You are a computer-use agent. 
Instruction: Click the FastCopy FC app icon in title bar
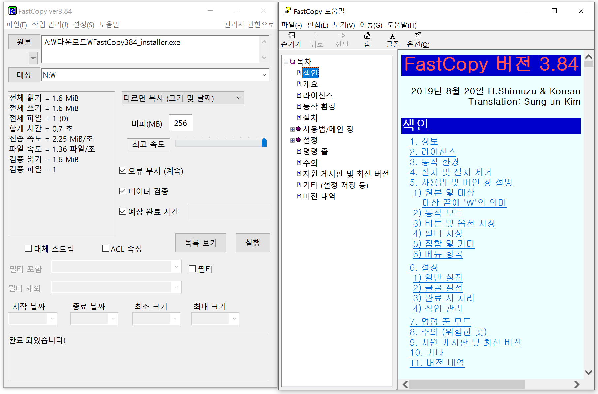[12, 11]
